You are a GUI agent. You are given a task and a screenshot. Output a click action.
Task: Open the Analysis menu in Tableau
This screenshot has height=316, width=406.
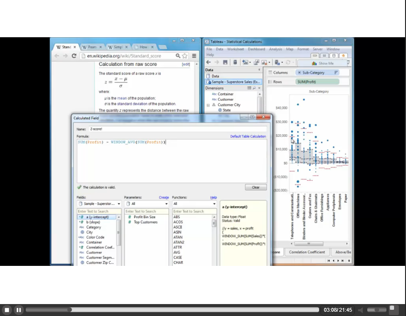click(276, 49)
